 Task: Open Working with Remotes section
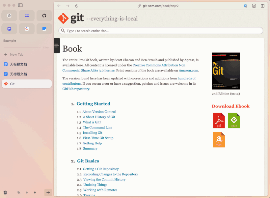click(x=100, y=190)
